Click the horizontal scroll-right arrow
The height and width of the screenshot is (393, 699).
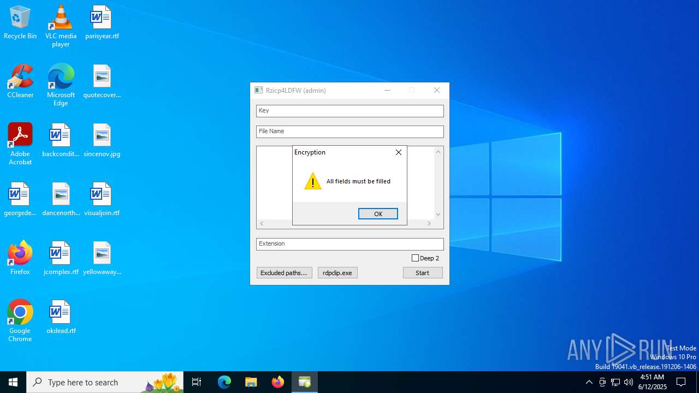click(429, 223)
